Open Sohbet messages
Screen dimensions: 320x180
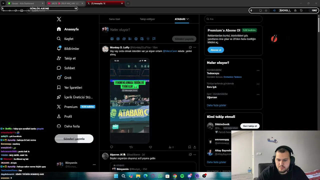click(x=66, y=68)
